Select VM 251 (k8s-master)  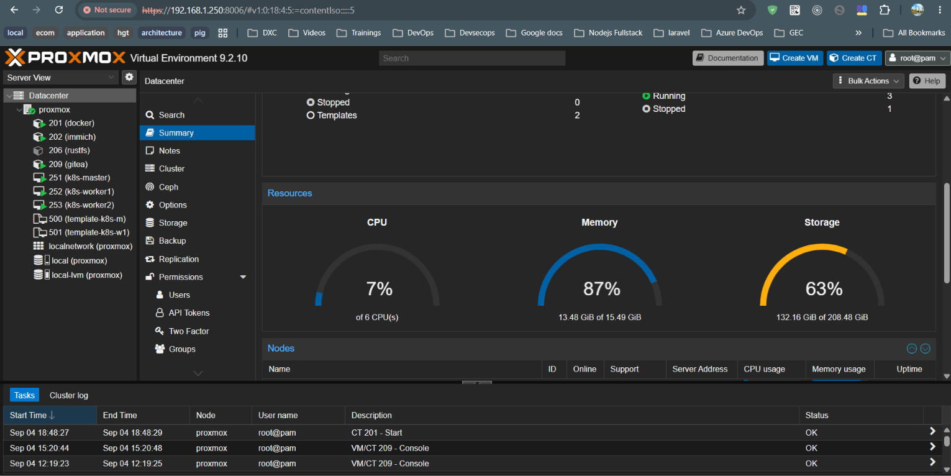[x=79, y=178]
